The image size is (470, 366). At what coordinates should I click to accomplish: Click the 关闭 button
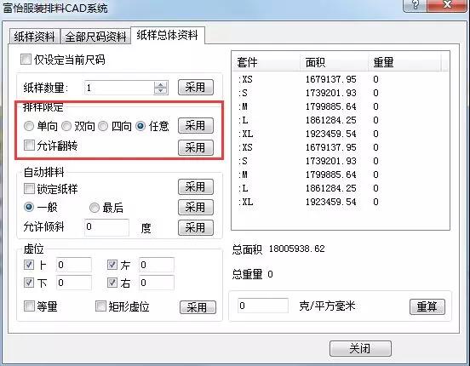[360, 348]
